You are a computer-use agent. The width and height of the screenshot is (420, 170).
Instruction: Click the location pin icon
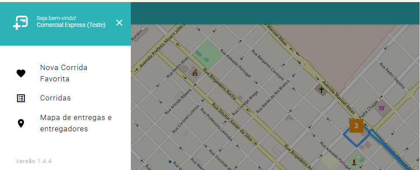click(21, 123)
